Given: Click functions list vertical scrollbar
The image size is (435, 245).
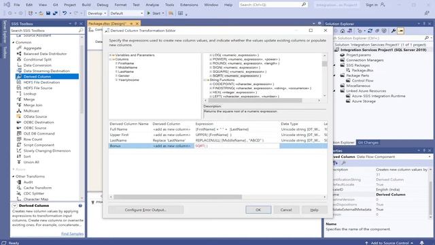Looking at the screenshot, I should (x=324, y=64).
